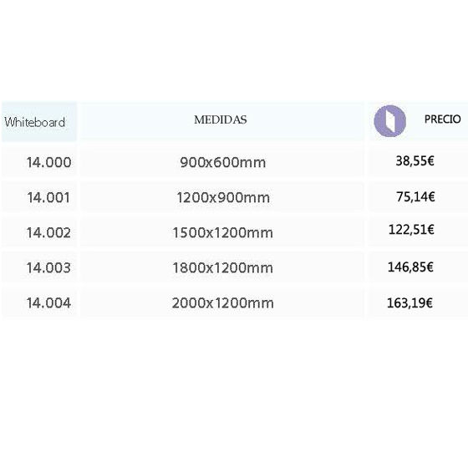This screenshot has height=468, width=468.
Task: Select product code 14.004
Action: [48, 303]
